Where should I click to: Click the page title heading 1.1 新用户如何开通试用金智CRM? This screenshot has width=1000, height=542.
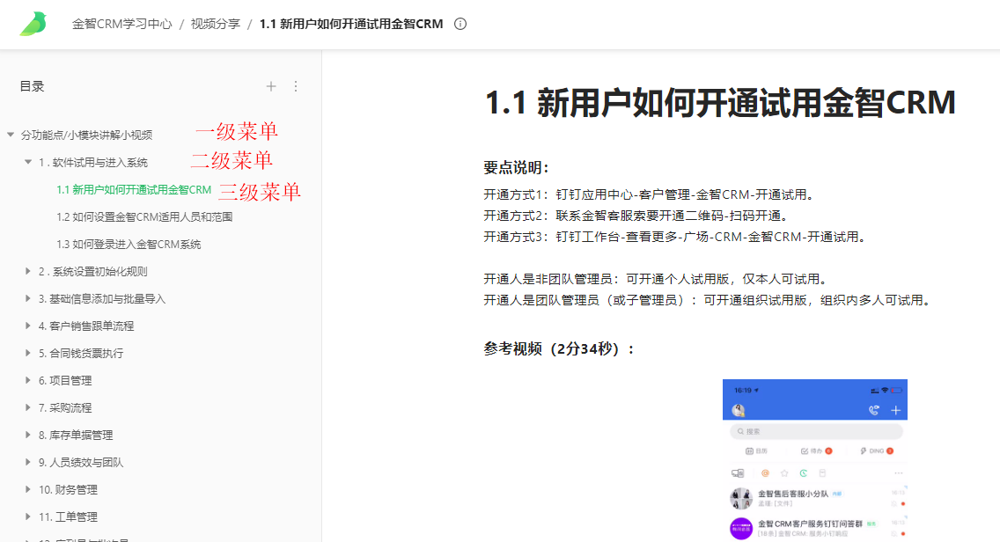[721, 103]
